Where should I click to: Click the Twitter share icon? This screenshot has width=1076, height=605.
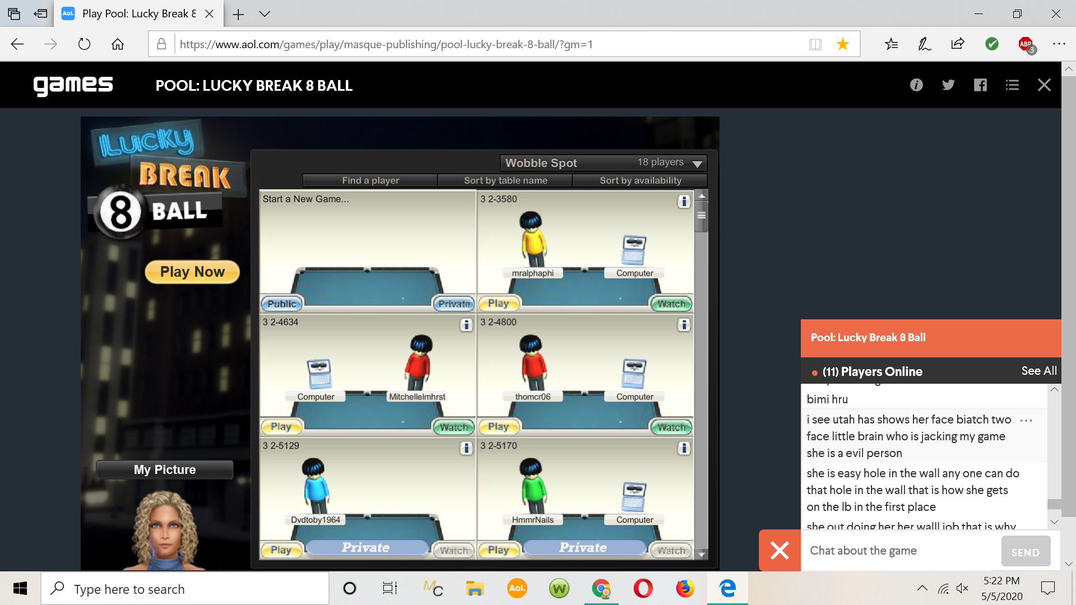pyautogui.click(x=948, y=85)
